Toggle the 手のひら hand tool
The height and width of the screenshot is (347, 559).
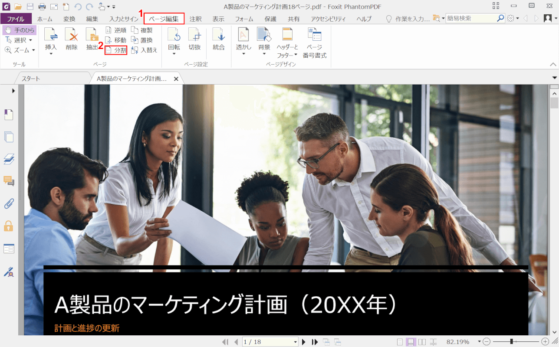pyautogui.click(x=19, y=30)
